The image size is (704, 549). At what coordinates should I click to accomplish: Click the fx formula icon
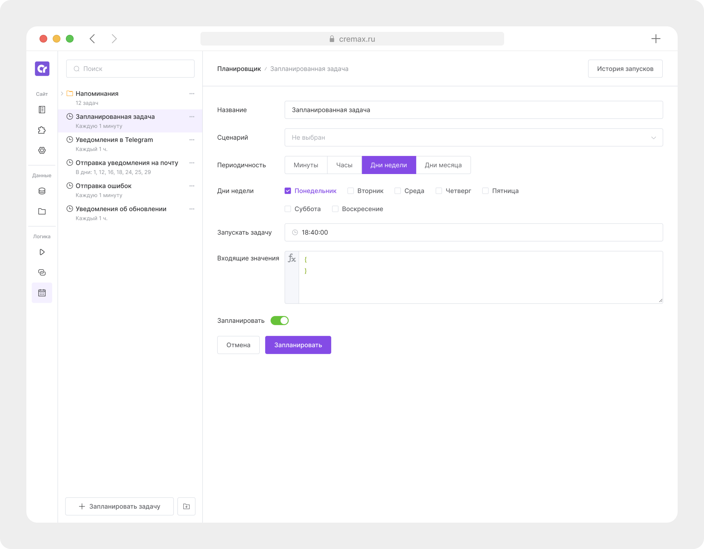coord(292,258)
